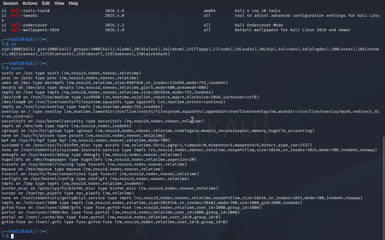385x240 pixels.
Task: Click the 'kali-tools-top10' package name
Action: tap(30, 11)
